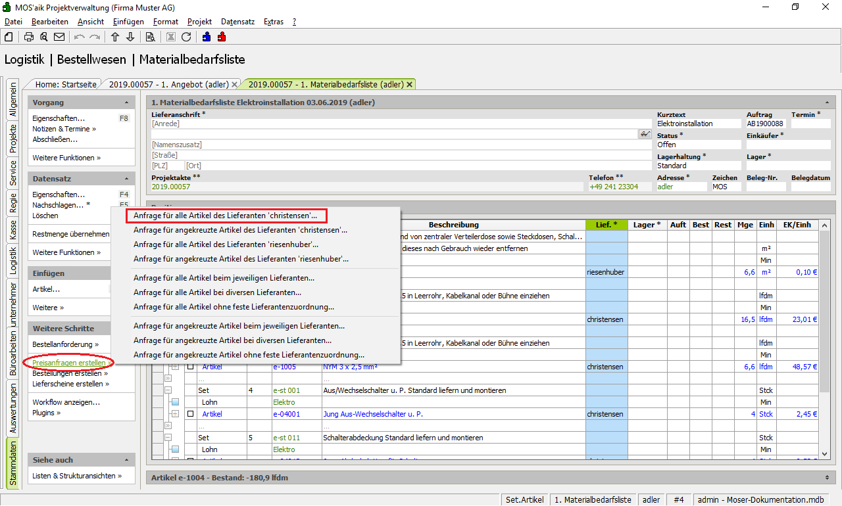Expand the Artikel e-04001 tree node

175,414
